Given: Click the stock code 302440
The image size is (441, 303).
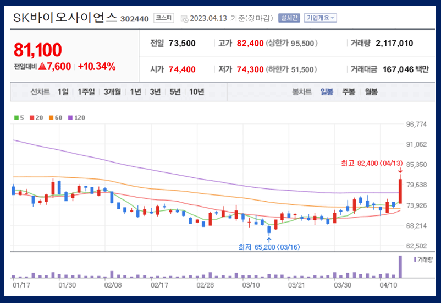Looking at the screenshot, I should (134, 19).
